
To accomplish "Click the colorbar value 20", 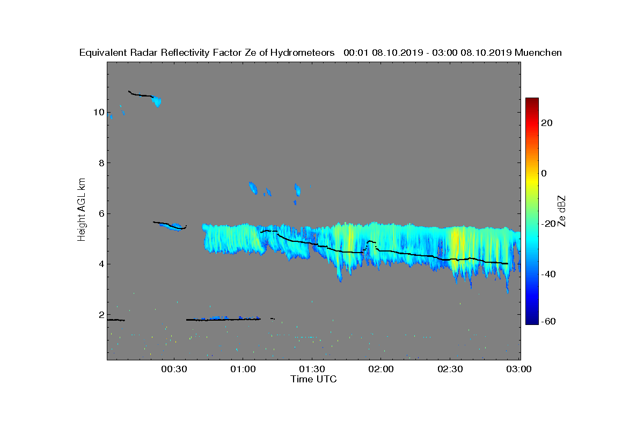I will tap(547, 123).
